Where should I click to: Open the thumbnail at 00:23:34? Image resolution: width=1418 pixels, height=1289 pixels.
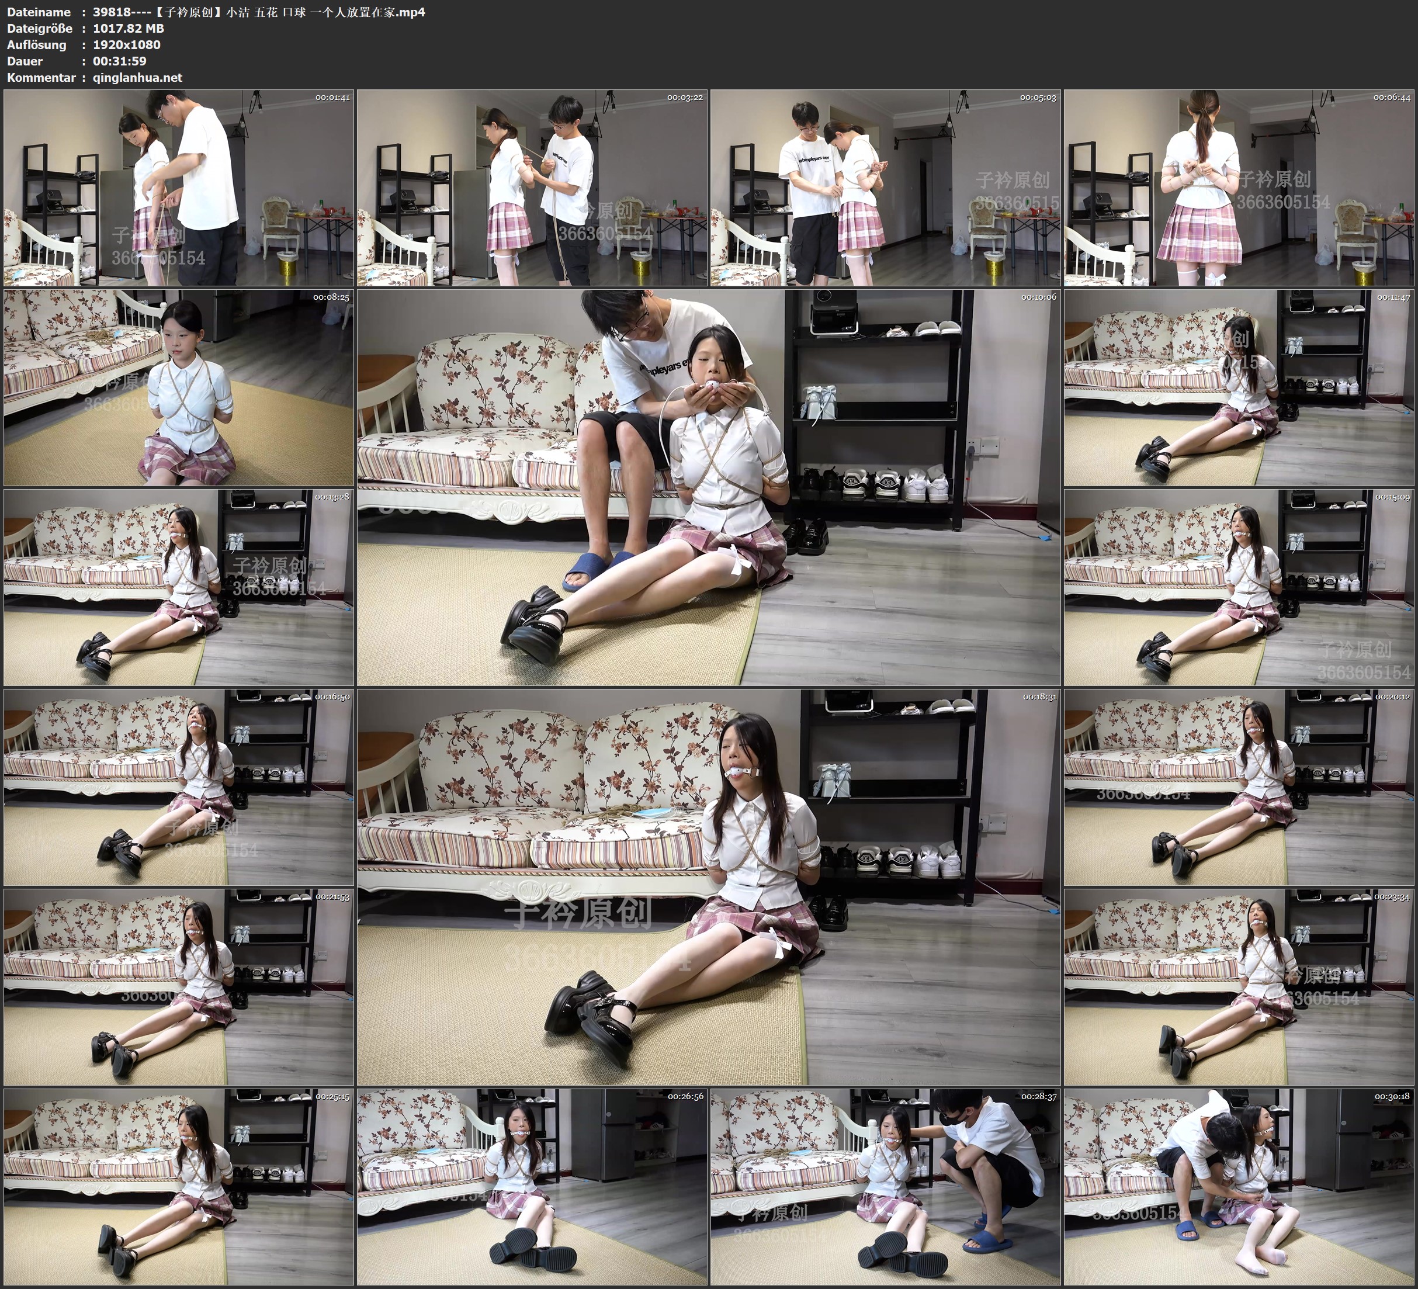(1239, 986)
